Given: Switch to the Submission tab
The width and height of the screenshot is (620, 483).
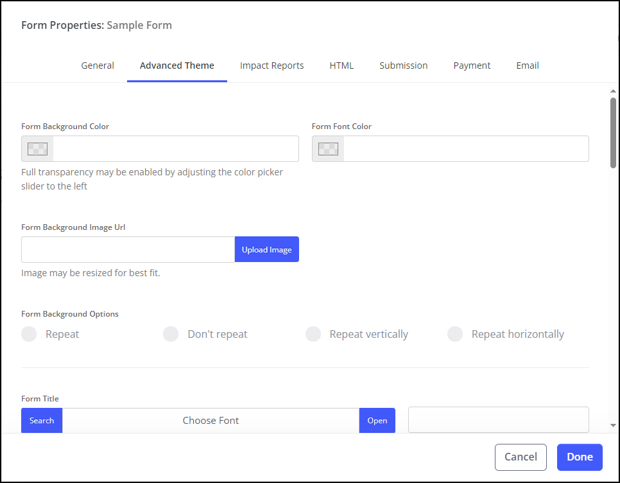Looking at the screenshot, I should 403,66.
